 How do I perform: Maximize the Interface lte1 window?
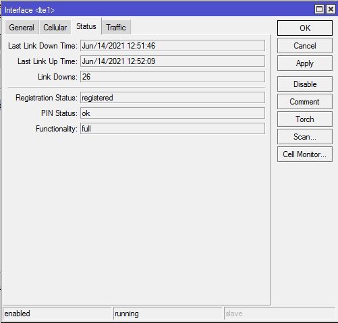(x=319, y=9)
